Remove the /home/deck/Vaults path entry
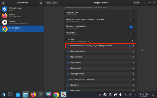The height and width of the screenshot is (98, 157). click(133, 46)
